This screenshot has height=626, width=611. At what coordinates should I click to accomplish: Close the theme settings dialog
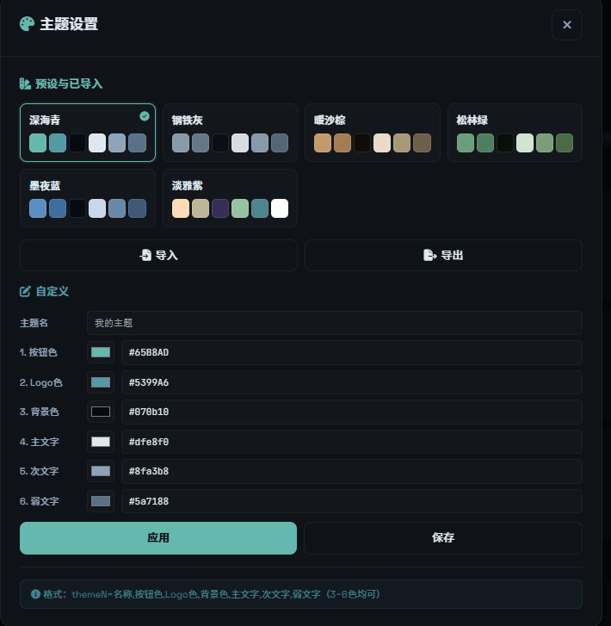tap(567, 25)
